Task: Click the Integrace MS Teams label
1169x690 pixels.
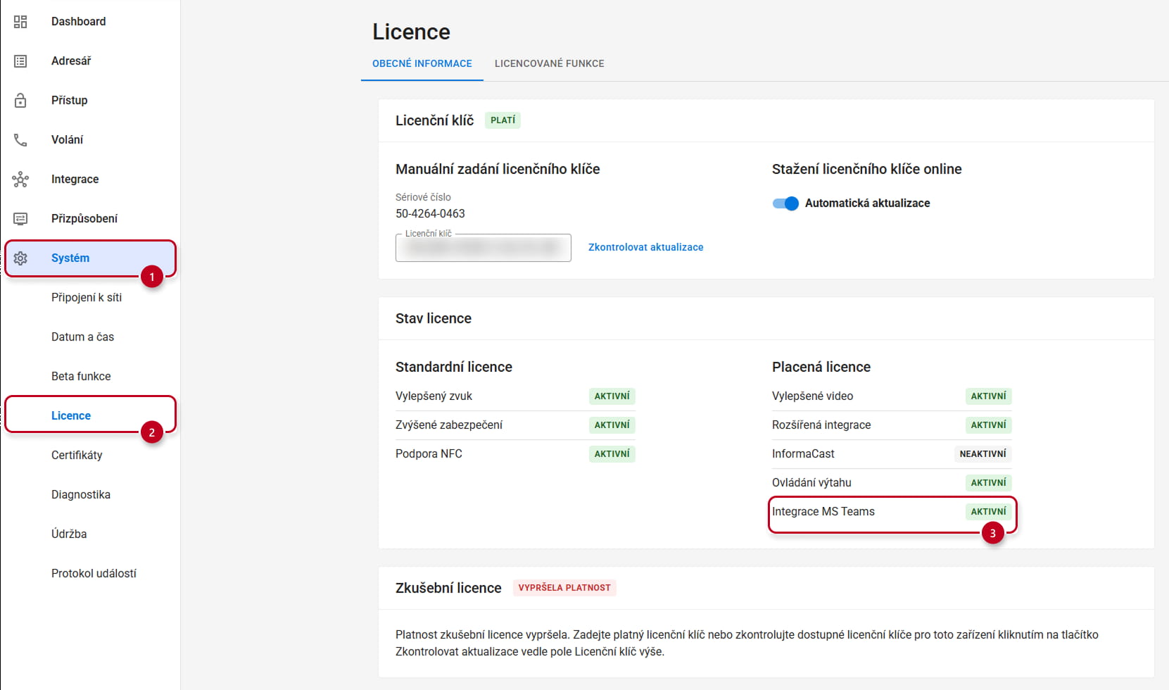Action: [x=823, y=512]
